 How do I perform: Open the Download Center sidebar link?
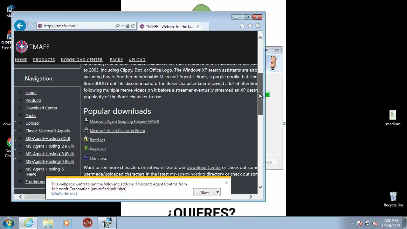click(x=41, y=108)
